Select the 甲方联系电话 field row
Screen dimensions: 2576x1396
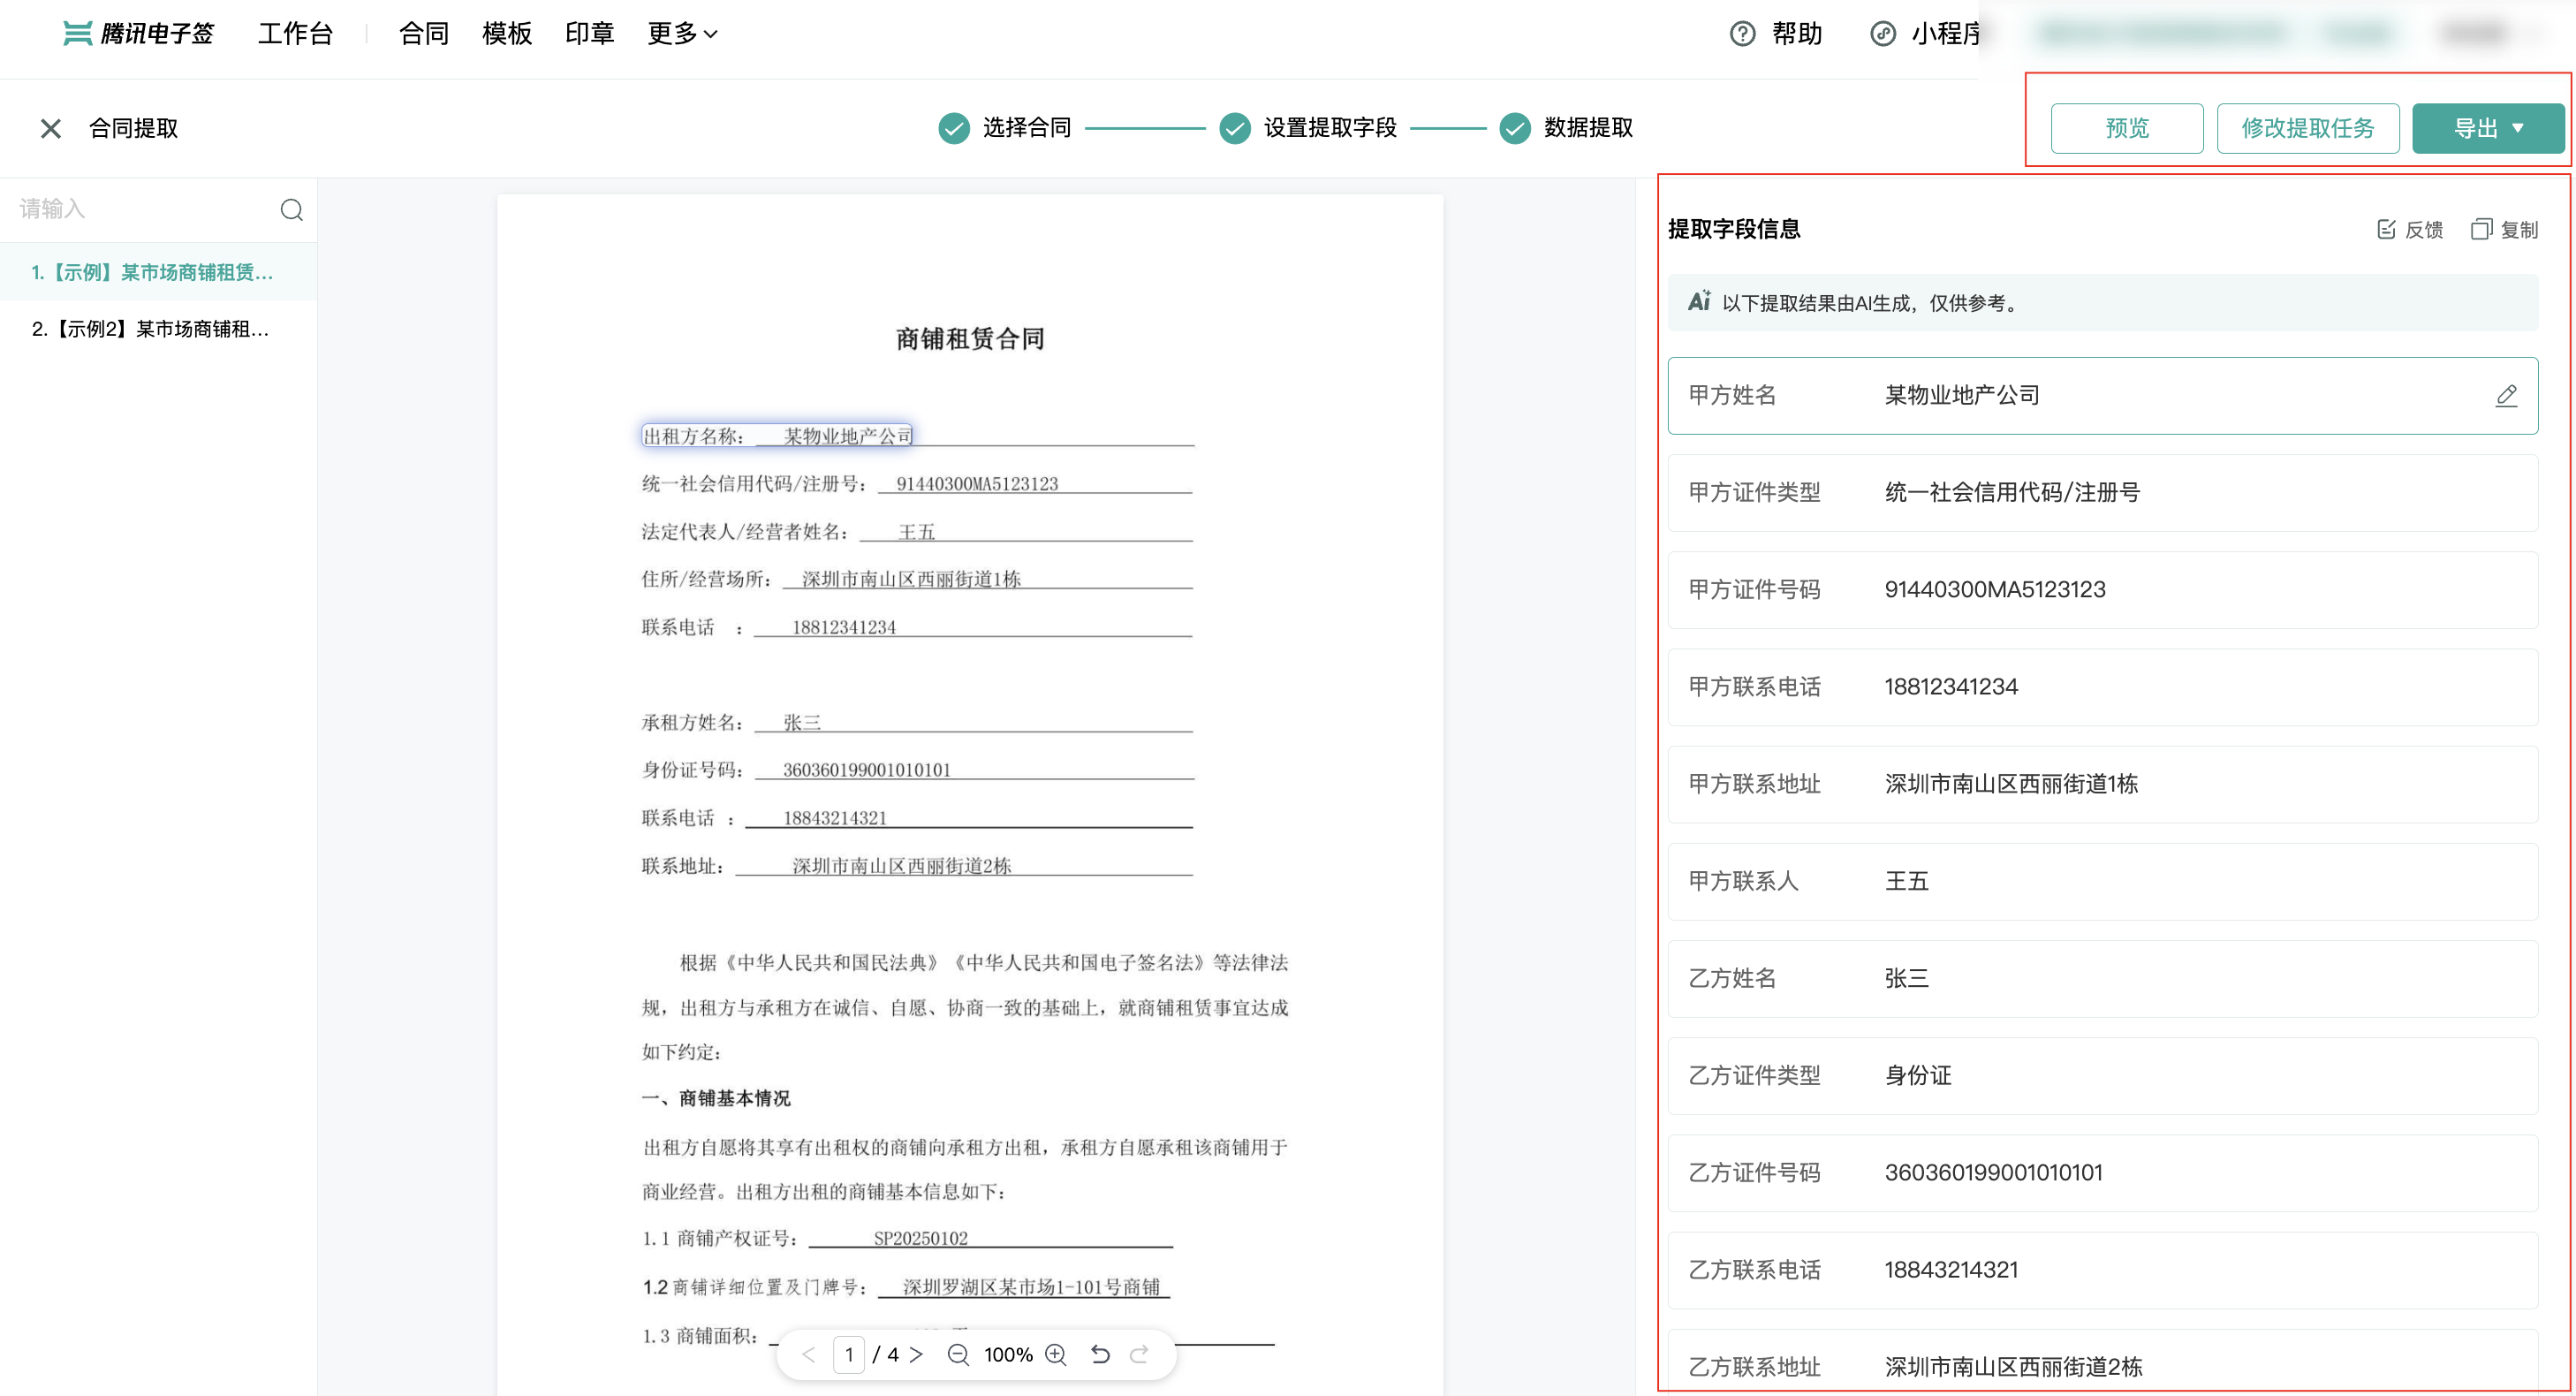click(2103, 687)
